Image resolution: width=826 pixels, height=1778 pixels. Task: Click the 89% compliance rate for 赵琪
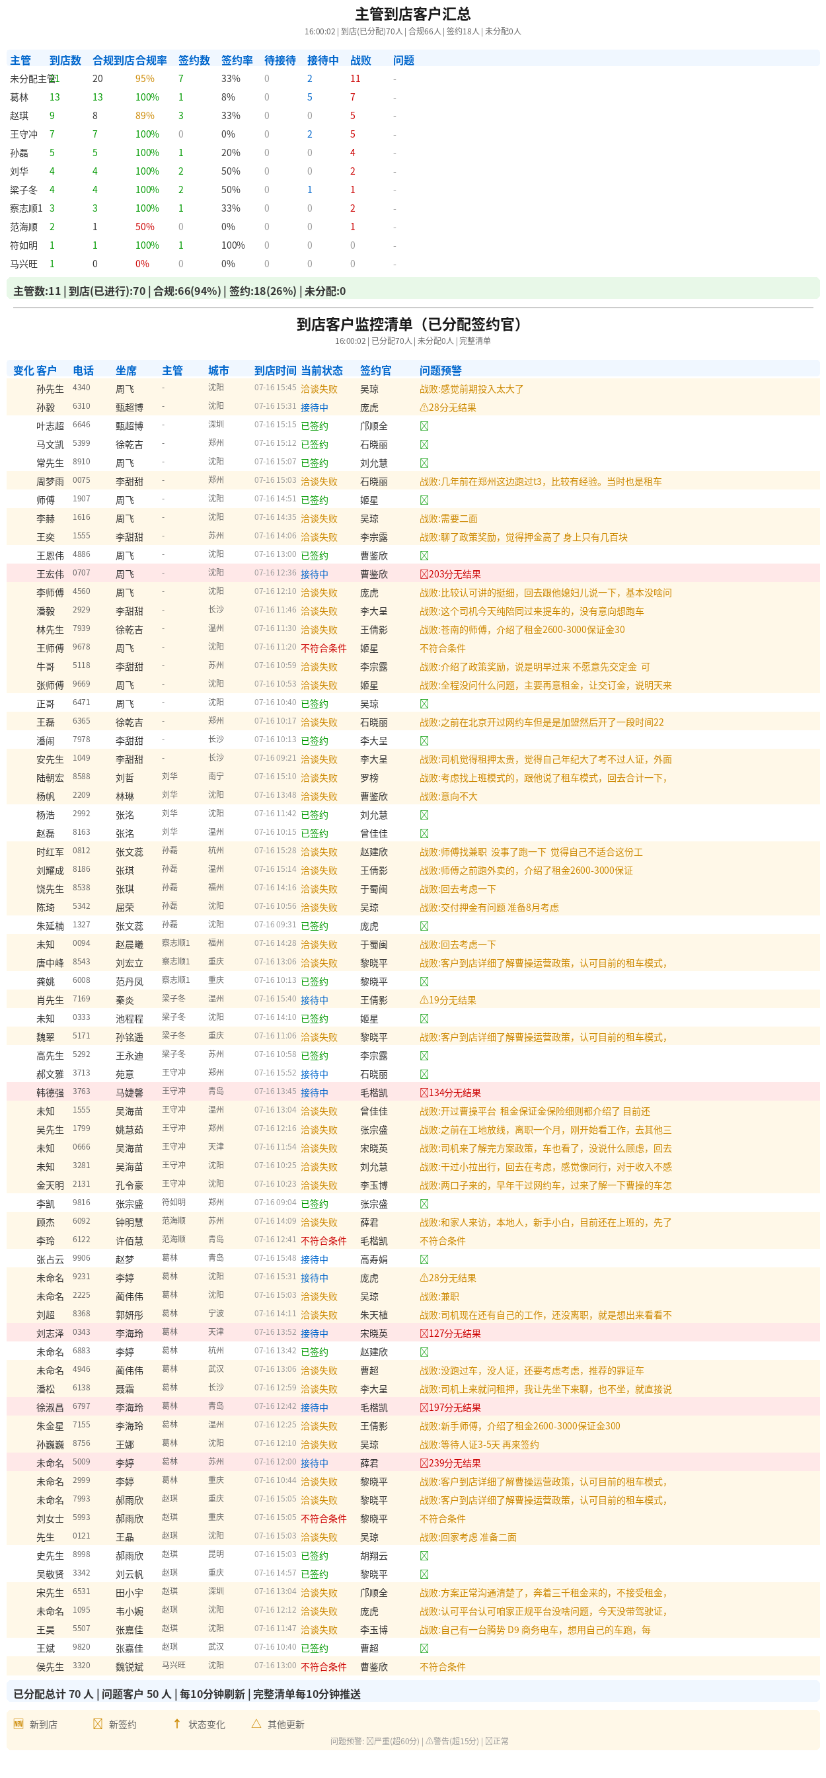[145, 115]
